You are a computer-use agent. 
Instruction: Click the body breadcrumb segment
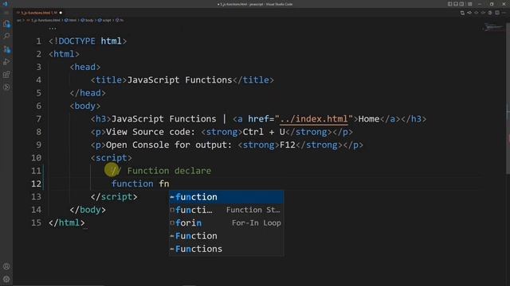pyautogui.click(x=89, y=20)
